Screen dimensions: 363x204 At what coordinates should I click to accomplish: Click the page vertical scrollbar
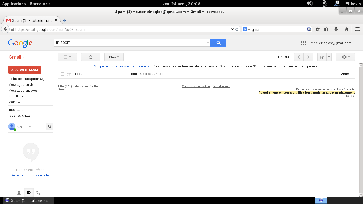(361, 130)
